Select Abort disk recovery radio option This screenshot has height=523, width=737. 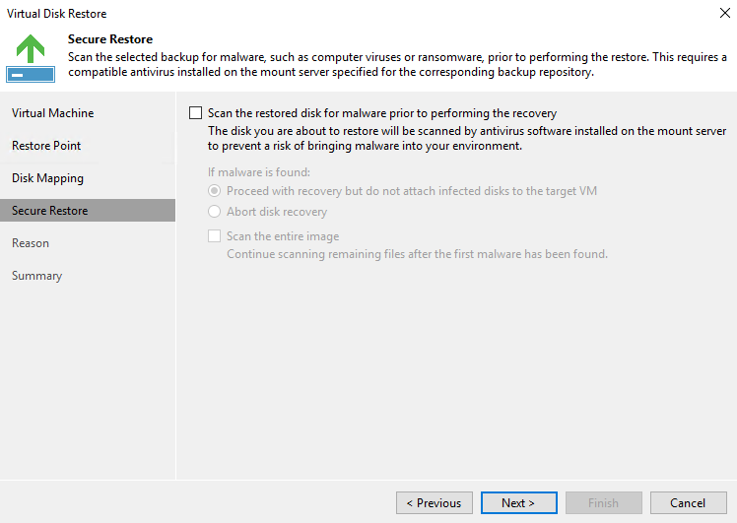coord(215,212)
